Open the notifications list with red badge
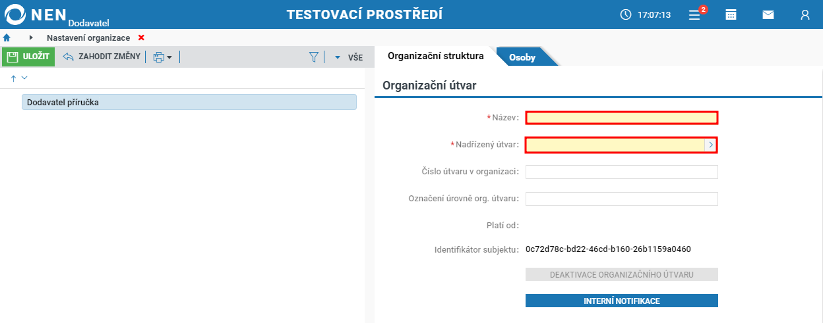The height and width of the screenshot is (323, 823). point(696,14)
